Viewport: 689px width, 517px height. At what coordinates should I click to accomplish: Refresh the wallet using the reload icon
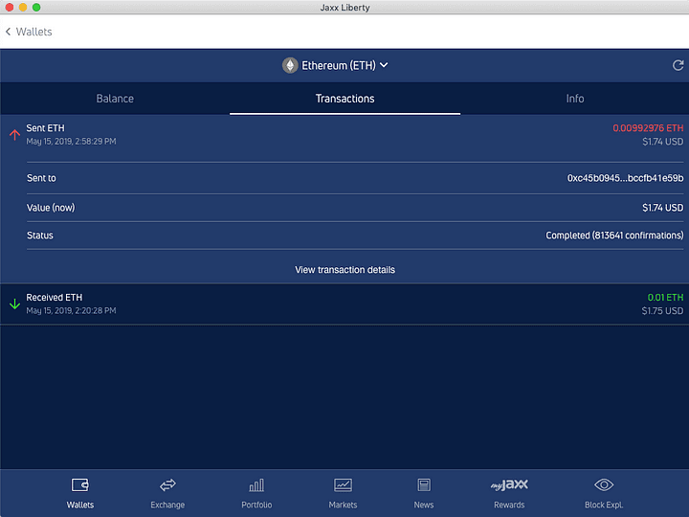click(678, 65)
